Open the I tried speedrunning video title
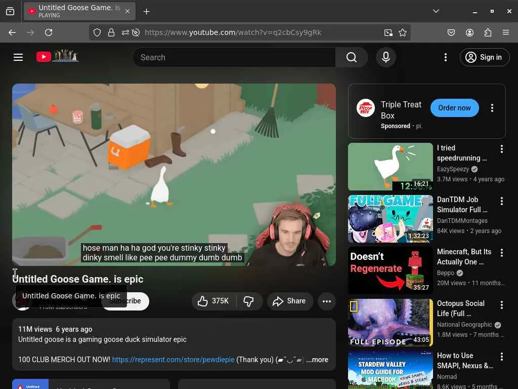 coord(462,153)
